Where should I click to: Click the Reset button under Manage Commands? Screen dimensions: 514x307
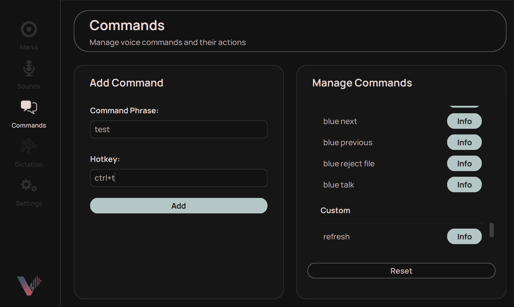point(401,271)
